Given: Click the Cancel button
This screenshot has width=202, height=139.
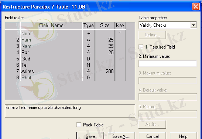Looking at the screenshot, I should point(152,136).
